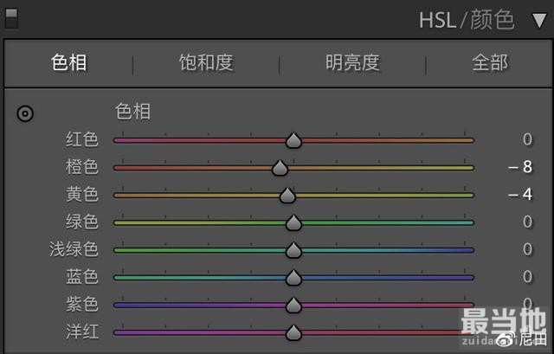Viewport: 554px width, 354px height.
Task: Select the 红色 hue value 0
Action: click(527, 139)
